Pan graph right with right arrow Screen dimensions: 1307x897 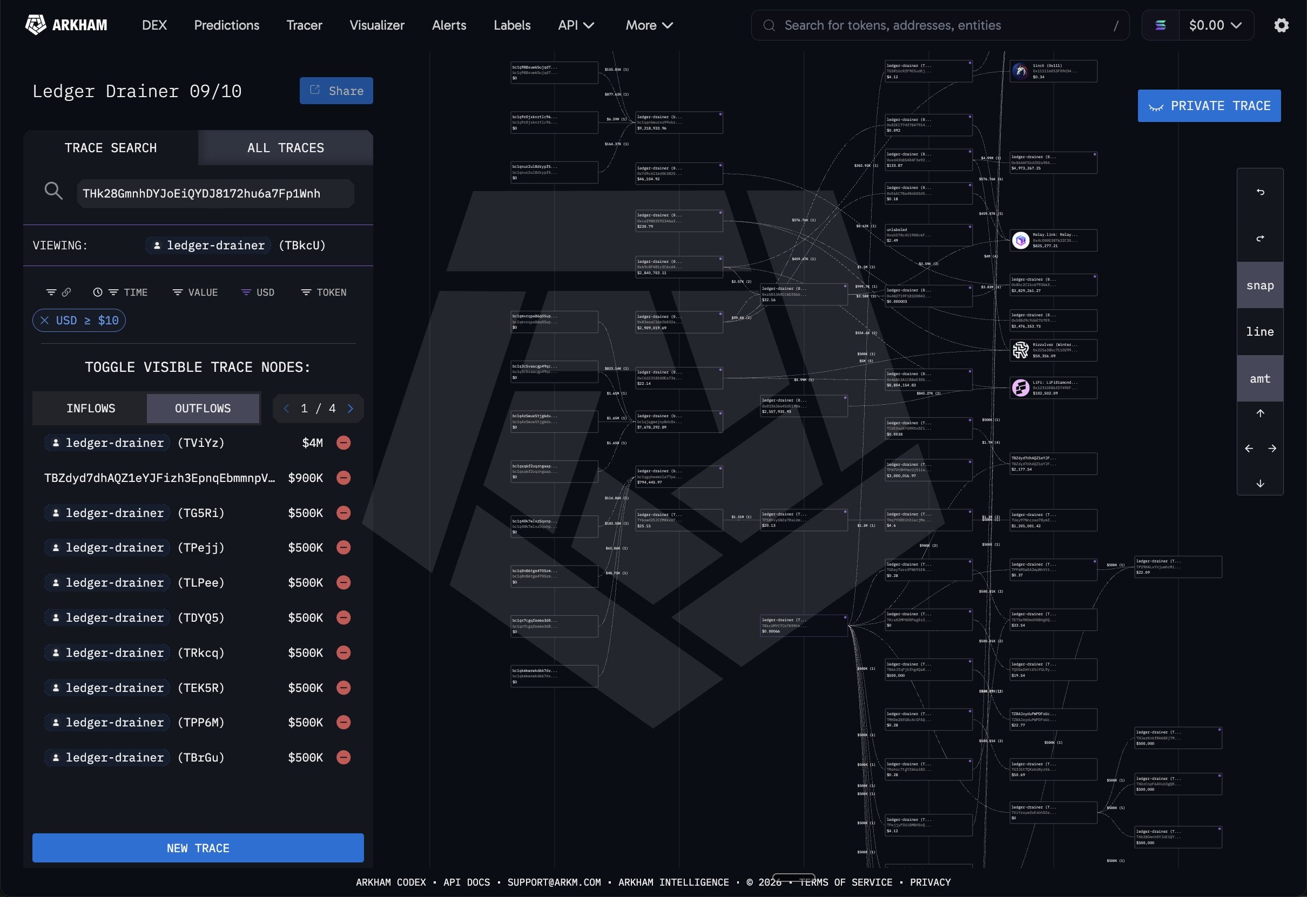pyautogui.click(x=1272, y=448)
